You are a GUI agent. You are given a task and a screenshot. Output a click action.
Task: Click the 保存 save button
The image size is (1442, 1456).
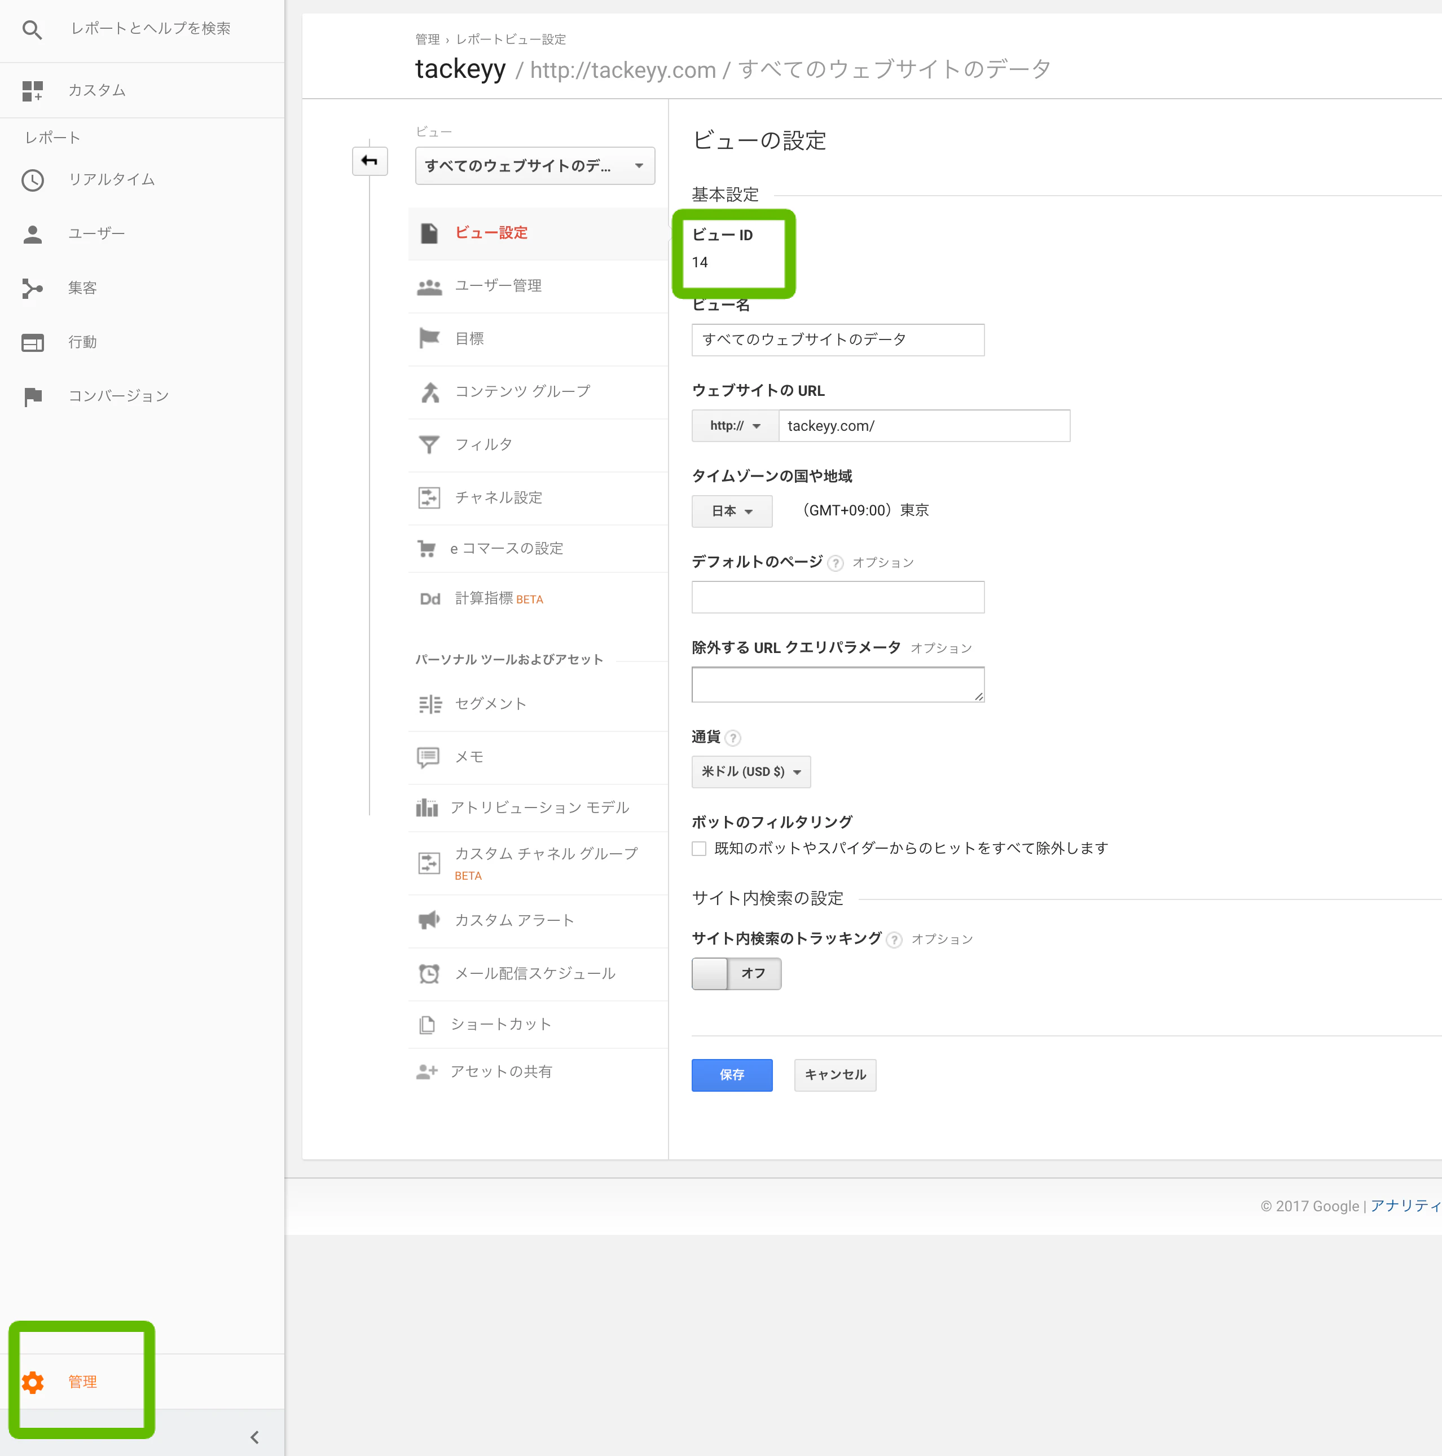732,1075
